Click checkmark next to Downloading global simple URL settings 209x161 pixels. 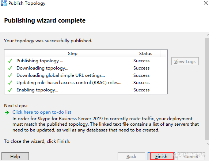pyautogui.click(x=10, y=75)
